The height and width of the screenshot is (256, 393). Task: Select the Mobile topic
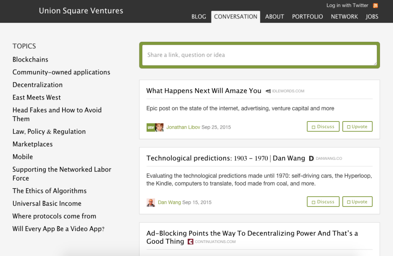(x=23, y=157)
